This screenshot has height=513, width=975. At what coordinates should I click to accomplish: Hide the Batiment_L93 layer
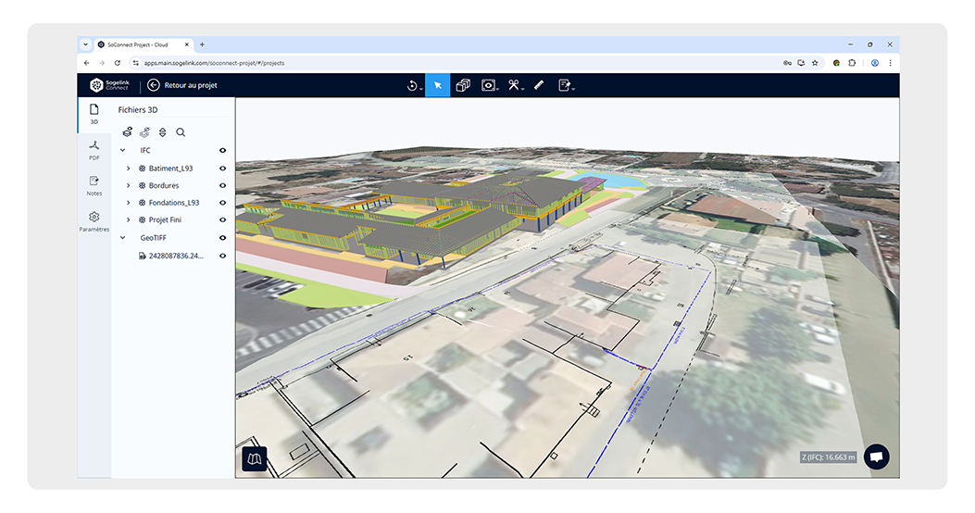point(222,169)
